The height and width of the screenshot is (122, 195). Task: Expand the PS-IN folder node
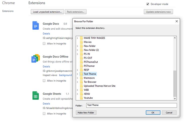click(78, 54)
